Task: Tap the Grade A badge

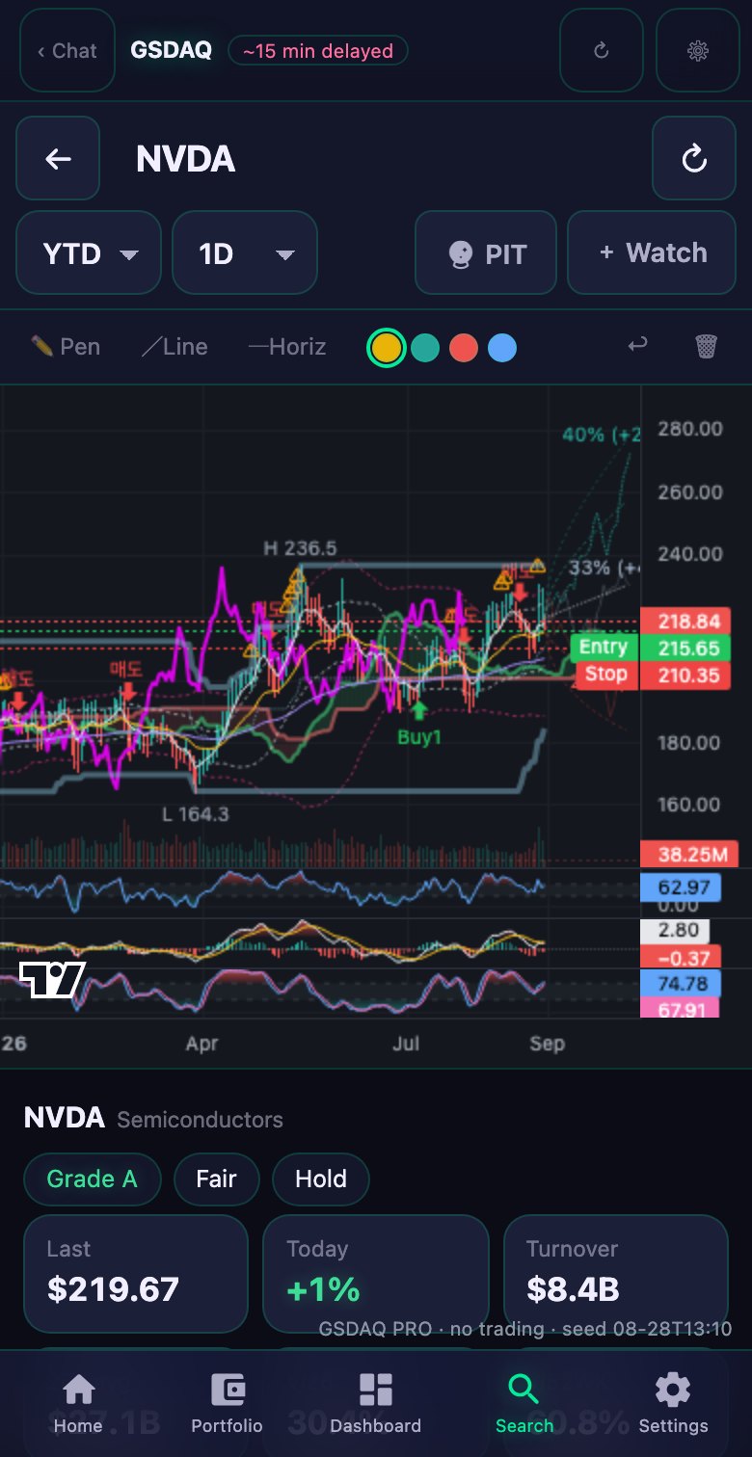Action: click(x=92, y=1179)
